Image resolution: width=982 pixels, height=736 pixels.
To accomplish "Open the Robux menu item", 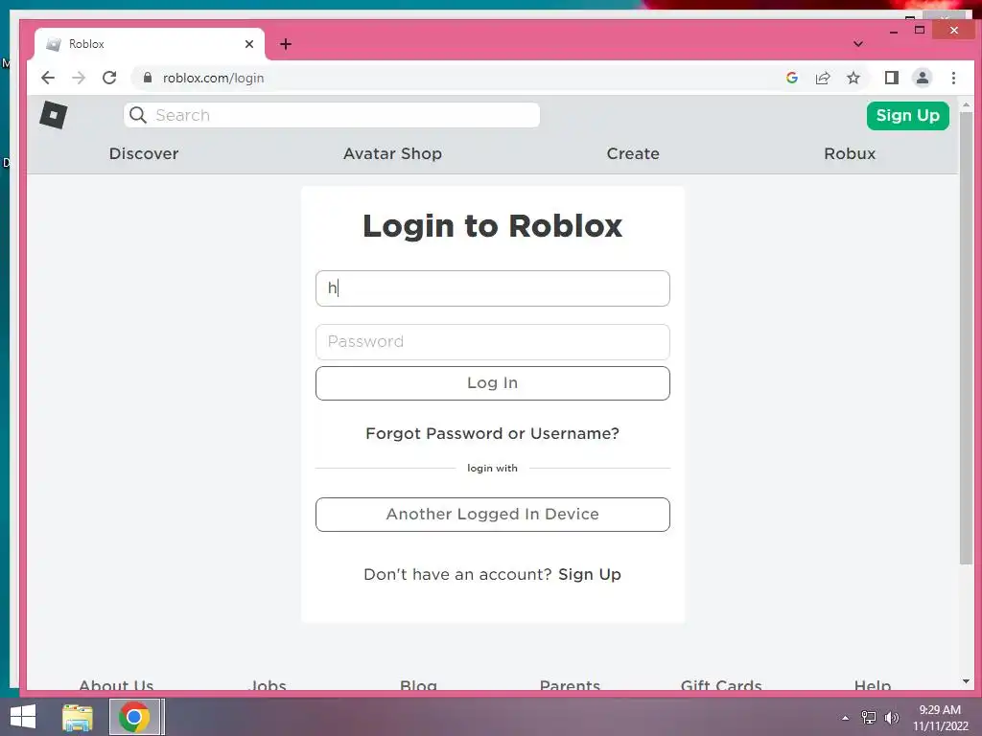I will (x=850, y=153).
